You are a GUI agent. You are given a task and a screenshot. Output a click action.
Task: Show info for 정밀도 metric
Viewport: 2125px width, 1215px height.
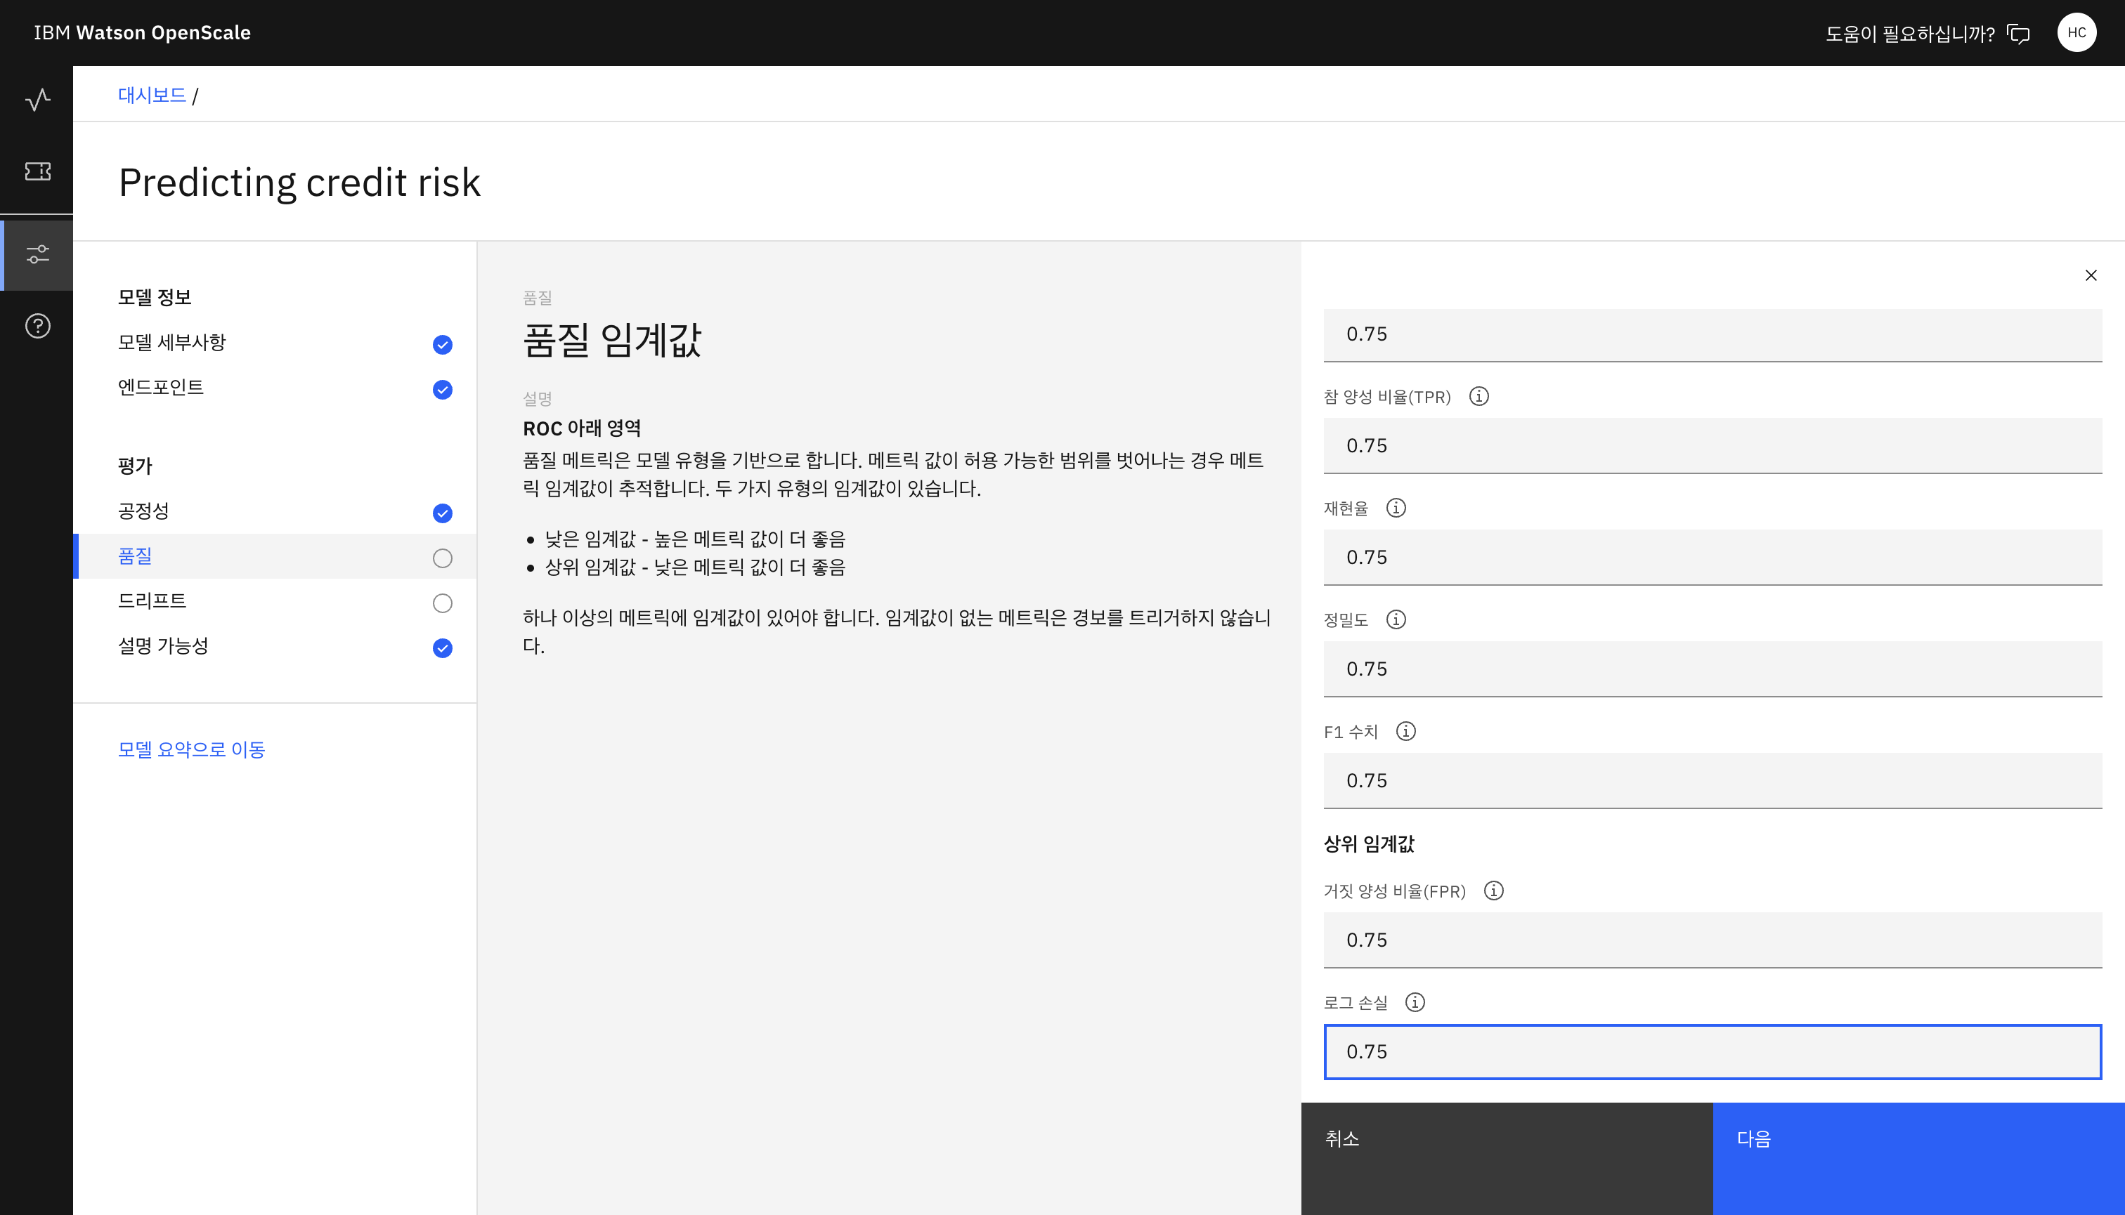[1396, 619]
